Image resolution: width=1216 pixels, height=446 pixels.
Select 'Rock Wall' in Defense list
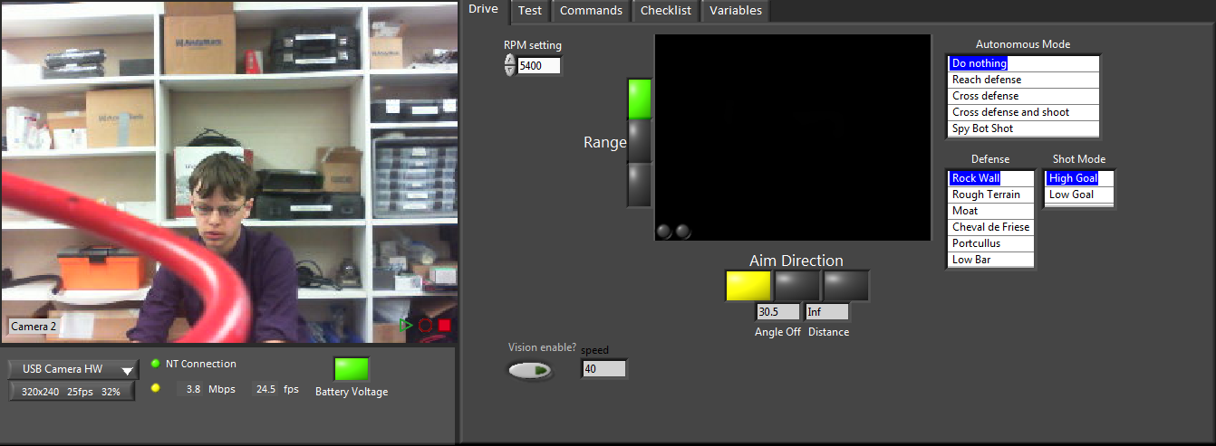pyautogui.click(x=990, y=178)
